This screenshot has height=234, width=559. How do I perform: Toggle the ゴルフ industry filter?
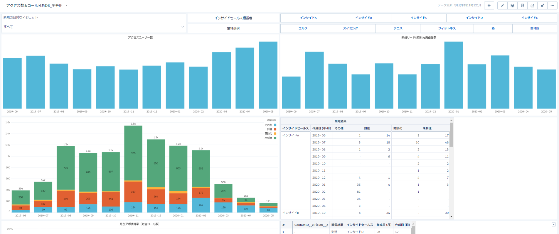click(x=303, y=28)
